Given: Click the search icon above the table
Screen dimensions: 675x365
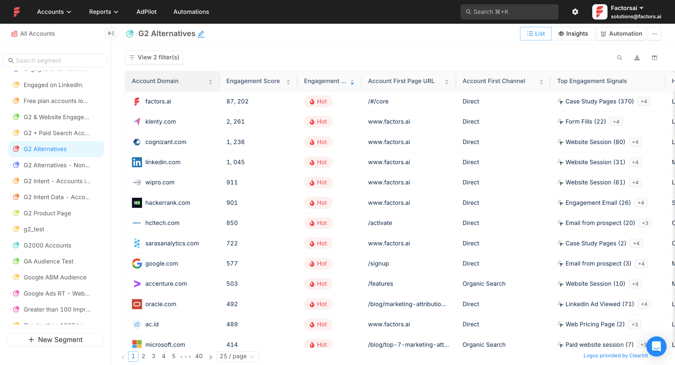Looking at the screenshot, I should click(620, 58).
